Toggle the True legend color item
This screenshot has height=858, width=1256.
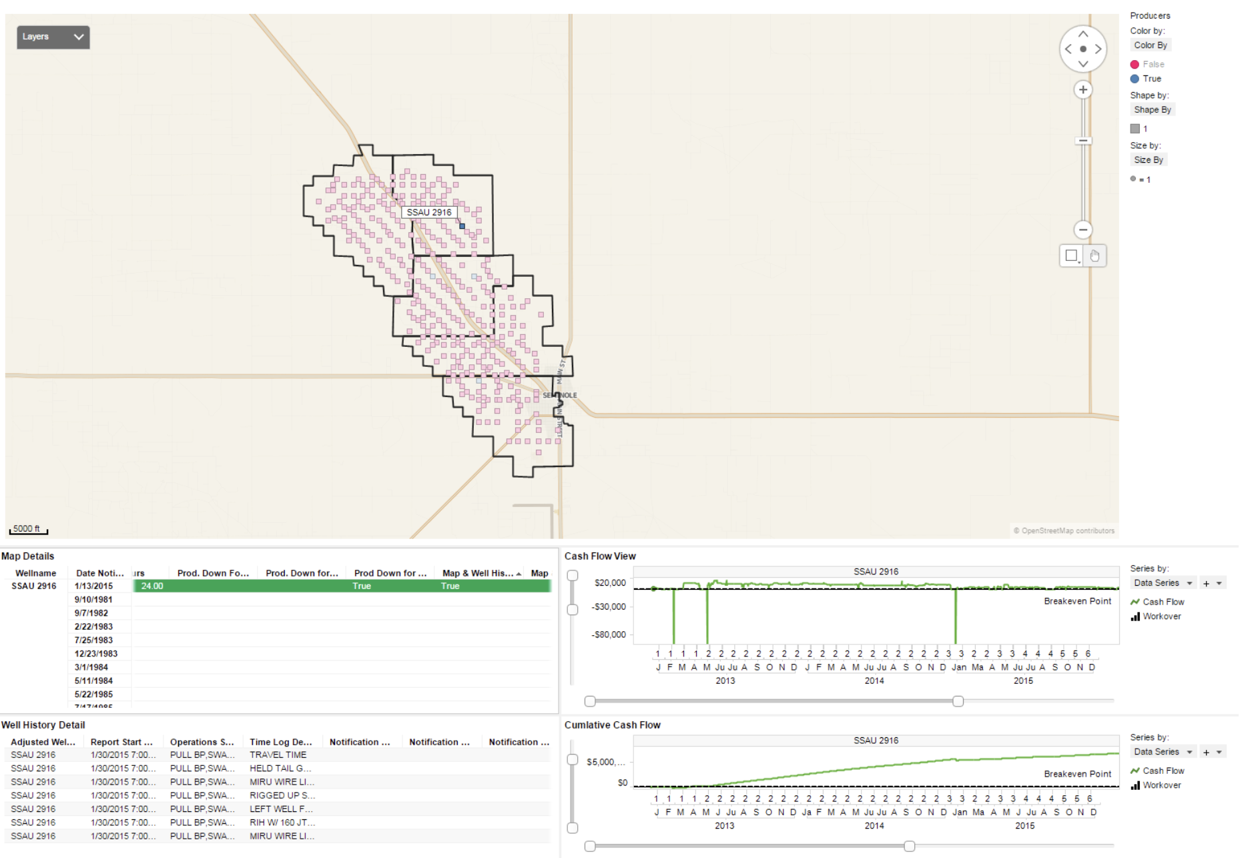click(x=1151, y=79)
